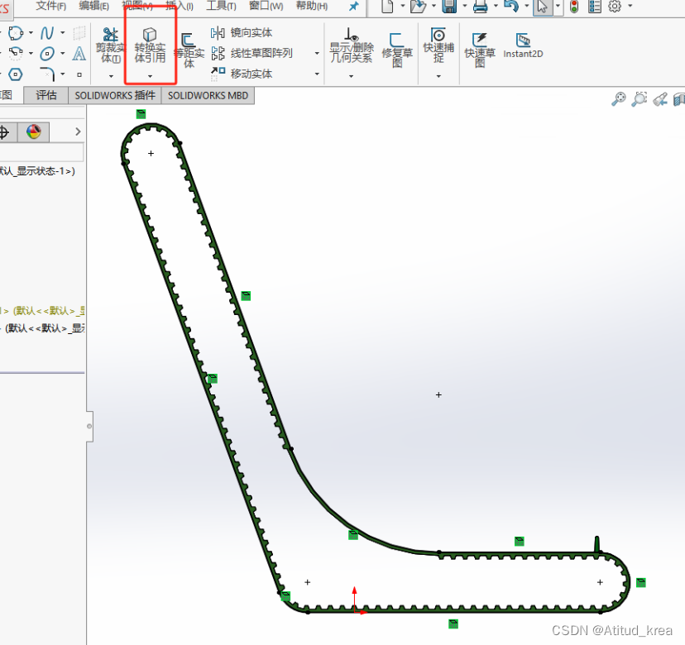This screenshot has width=685, height=645.
Task: Click the Previous View icon
Action: [x=660, y=99]
